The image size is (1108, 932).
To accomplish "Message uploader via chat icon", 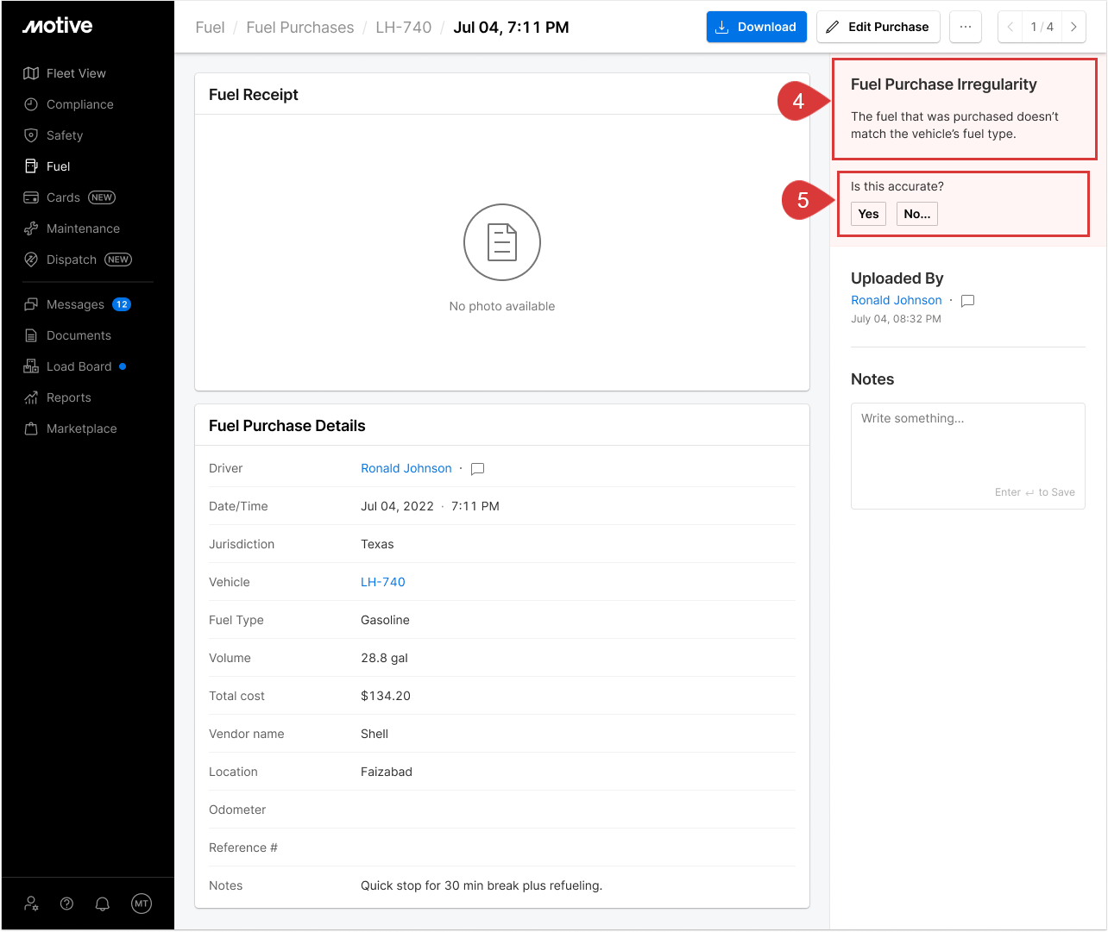I will point(968,301).
